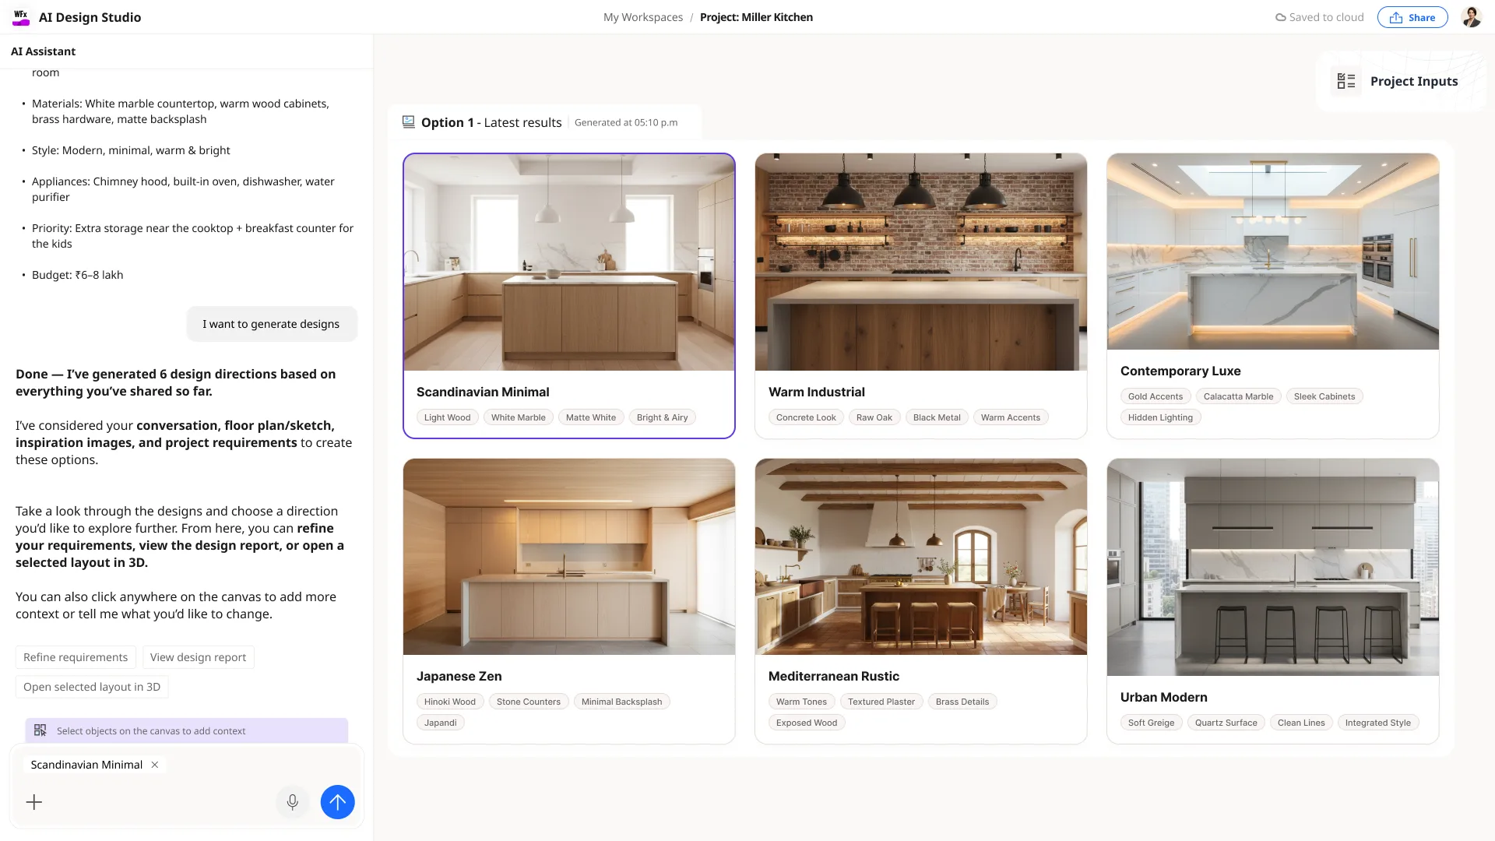
Task: Click the Black Metal tag
Action: 937,417
